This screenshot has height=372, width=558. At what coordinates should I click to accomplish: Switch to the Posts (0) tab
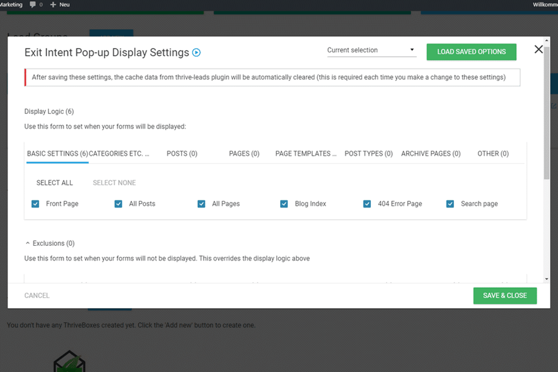point(182,153)
